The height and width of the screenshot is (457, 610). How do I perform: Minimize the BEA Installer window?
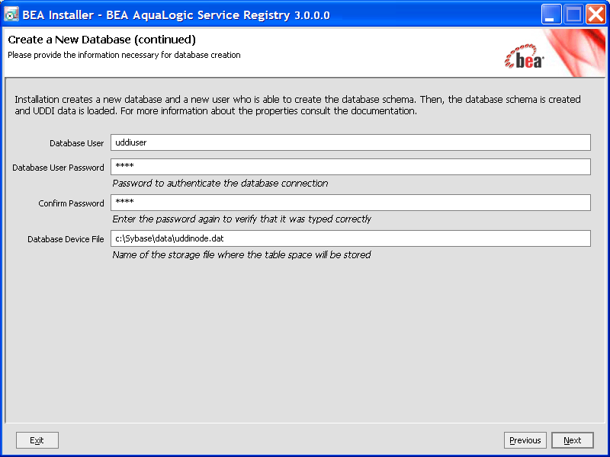click(x=551, y=14)
